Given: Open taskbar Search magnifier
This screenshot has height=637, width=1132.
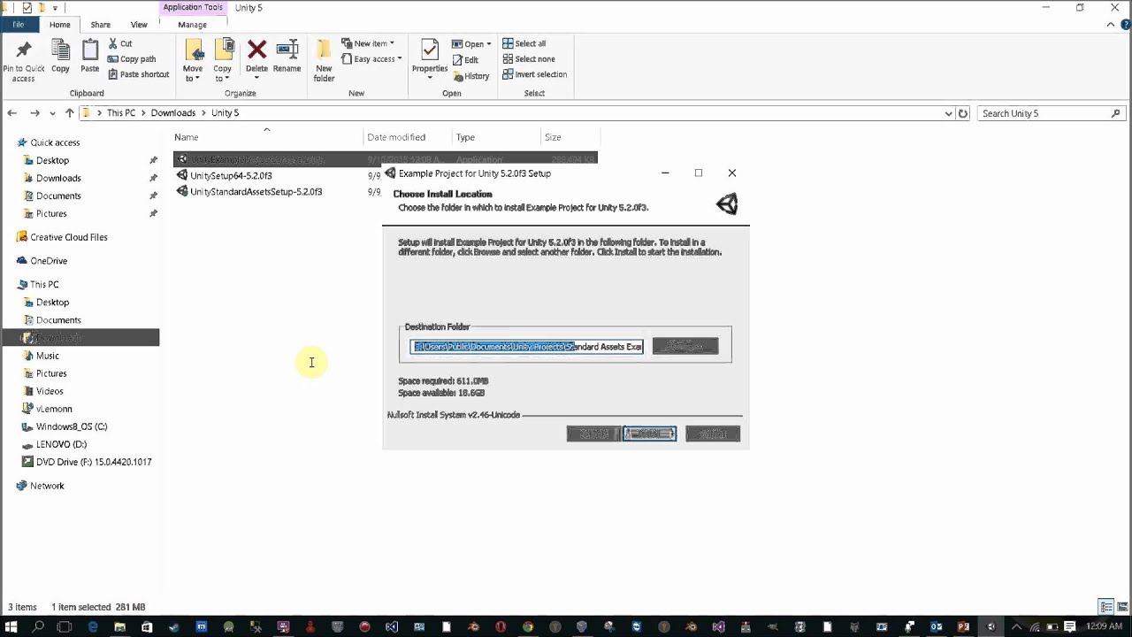Looking at the screenshot, I should 38,626.
